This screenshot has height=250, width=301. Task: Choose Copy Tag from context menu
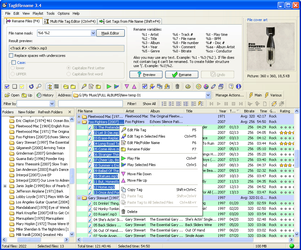135,190
